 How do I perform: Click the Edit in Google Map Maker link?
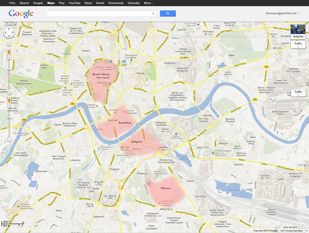292,231
